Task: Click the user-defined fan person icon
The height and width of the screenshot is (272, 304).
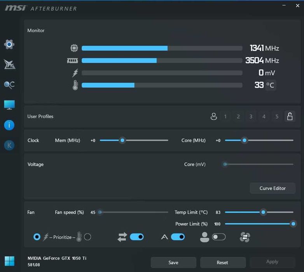Action: tap(204, 237)
